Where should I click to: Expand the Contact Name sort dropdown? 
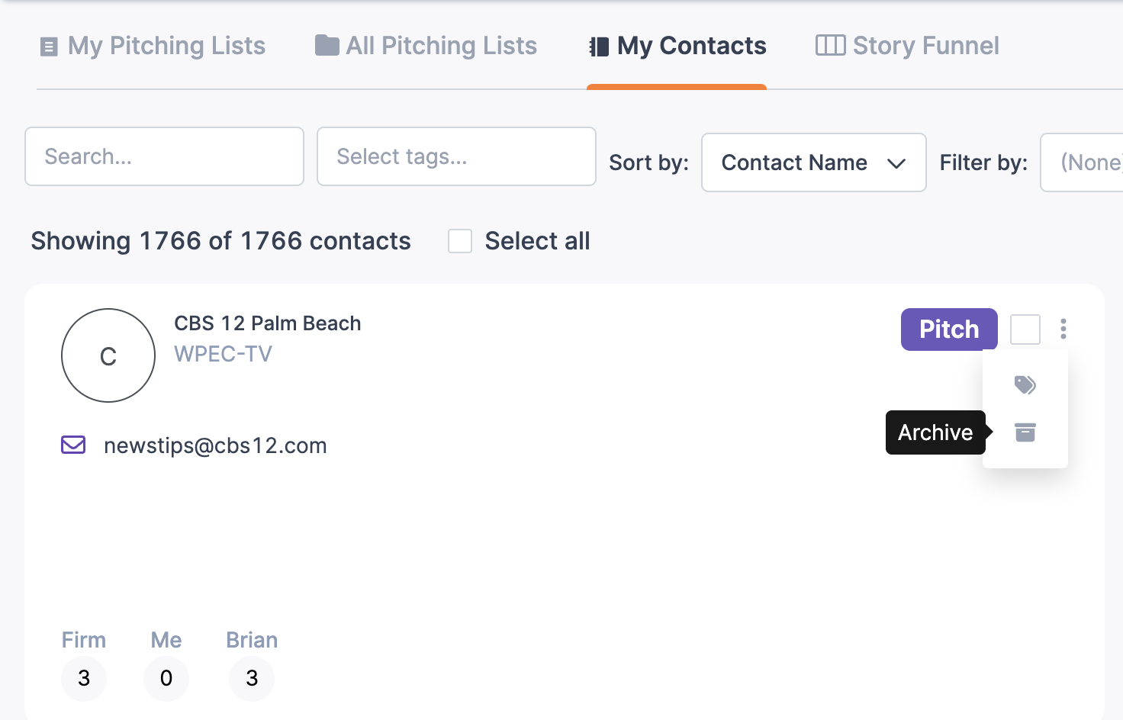(813, 162)
